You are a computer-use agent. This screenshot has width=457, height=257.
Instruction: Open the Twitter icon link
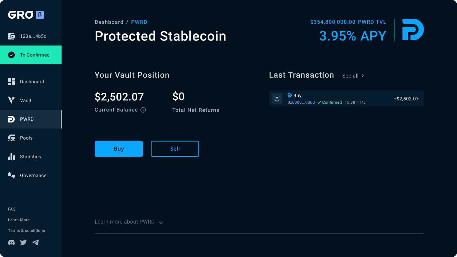point(23,242)
